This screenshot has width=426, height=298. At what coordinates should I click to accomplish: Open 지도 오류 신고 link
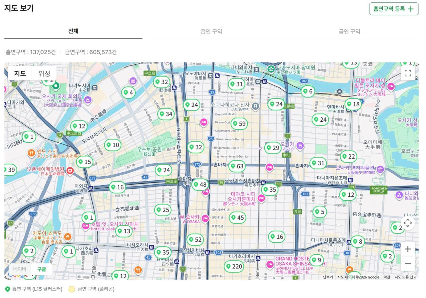[405, 277]
